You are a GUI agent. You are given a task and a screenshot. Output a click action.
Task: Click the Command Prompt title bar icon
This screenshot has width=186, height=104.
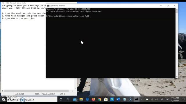pos(48,6)
